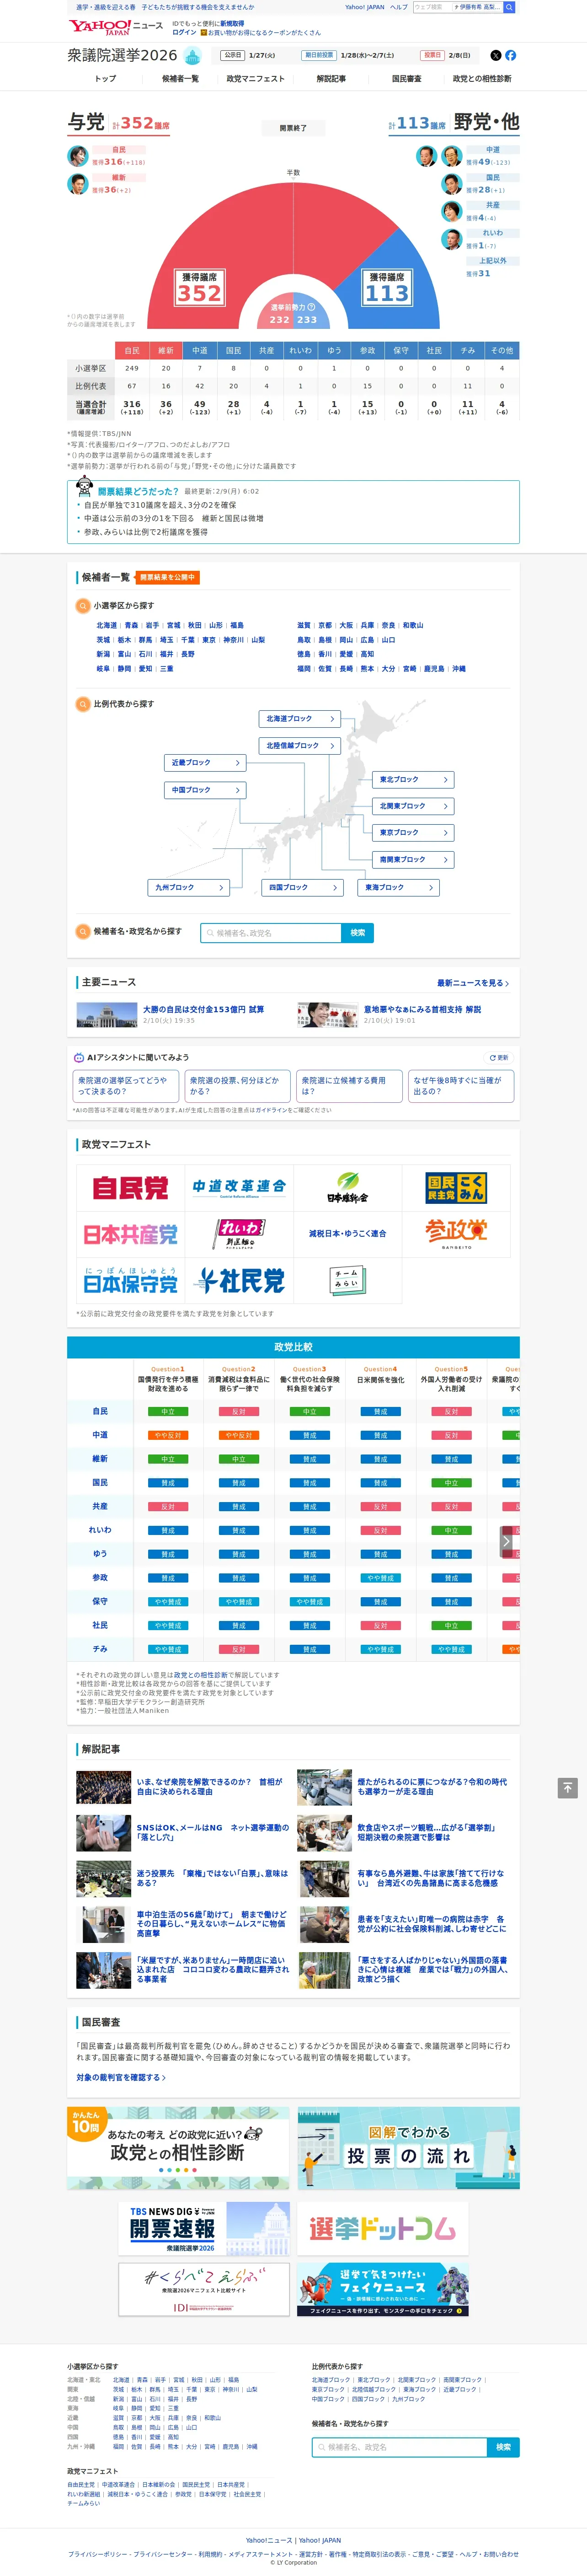
Task: Open the TBS NEWS DIG 開票速報 banner
Action: coord(204,2229)
